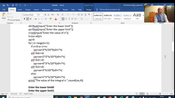Cut the selected text
175x98 pixels.
click(10, 14)
